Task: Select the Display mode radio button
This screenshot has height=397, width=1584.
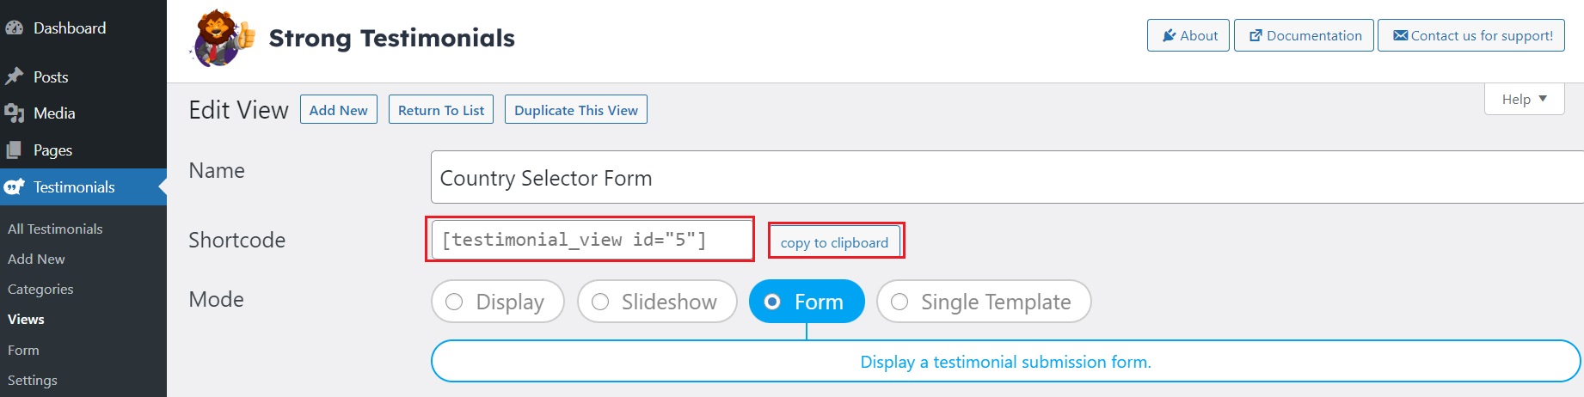Action: [454, 302]
